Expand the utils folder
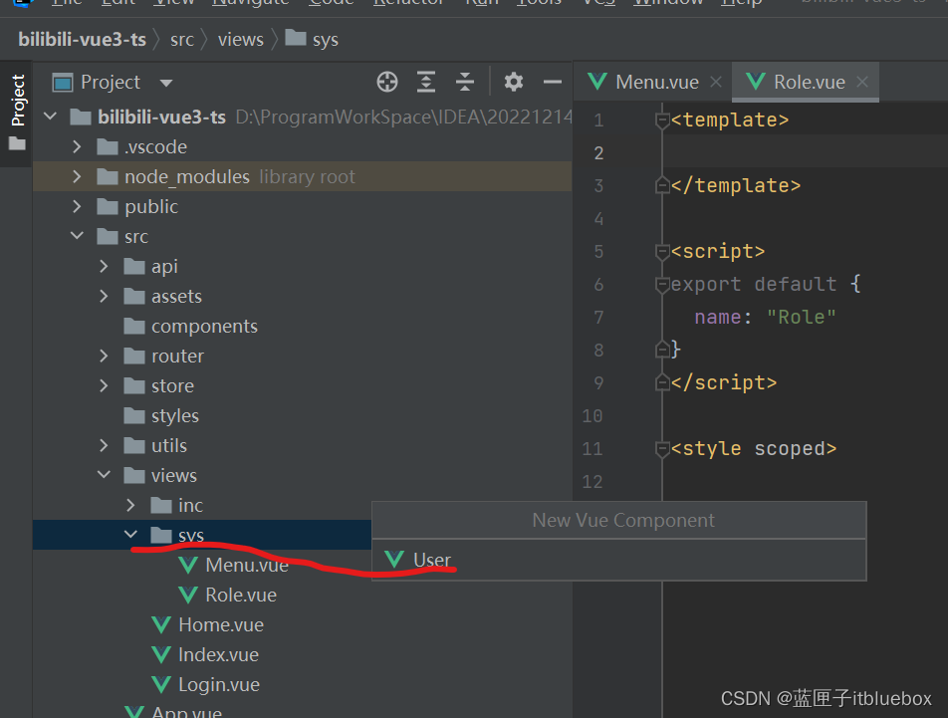The image size is (948, 718). click(104, 445)
